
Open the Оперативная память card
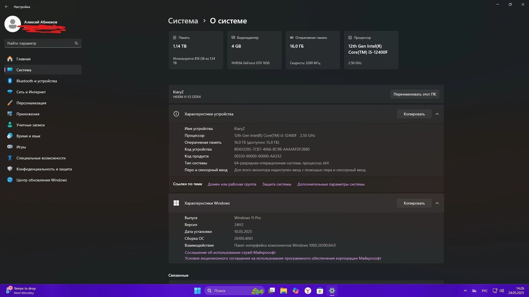313,50
